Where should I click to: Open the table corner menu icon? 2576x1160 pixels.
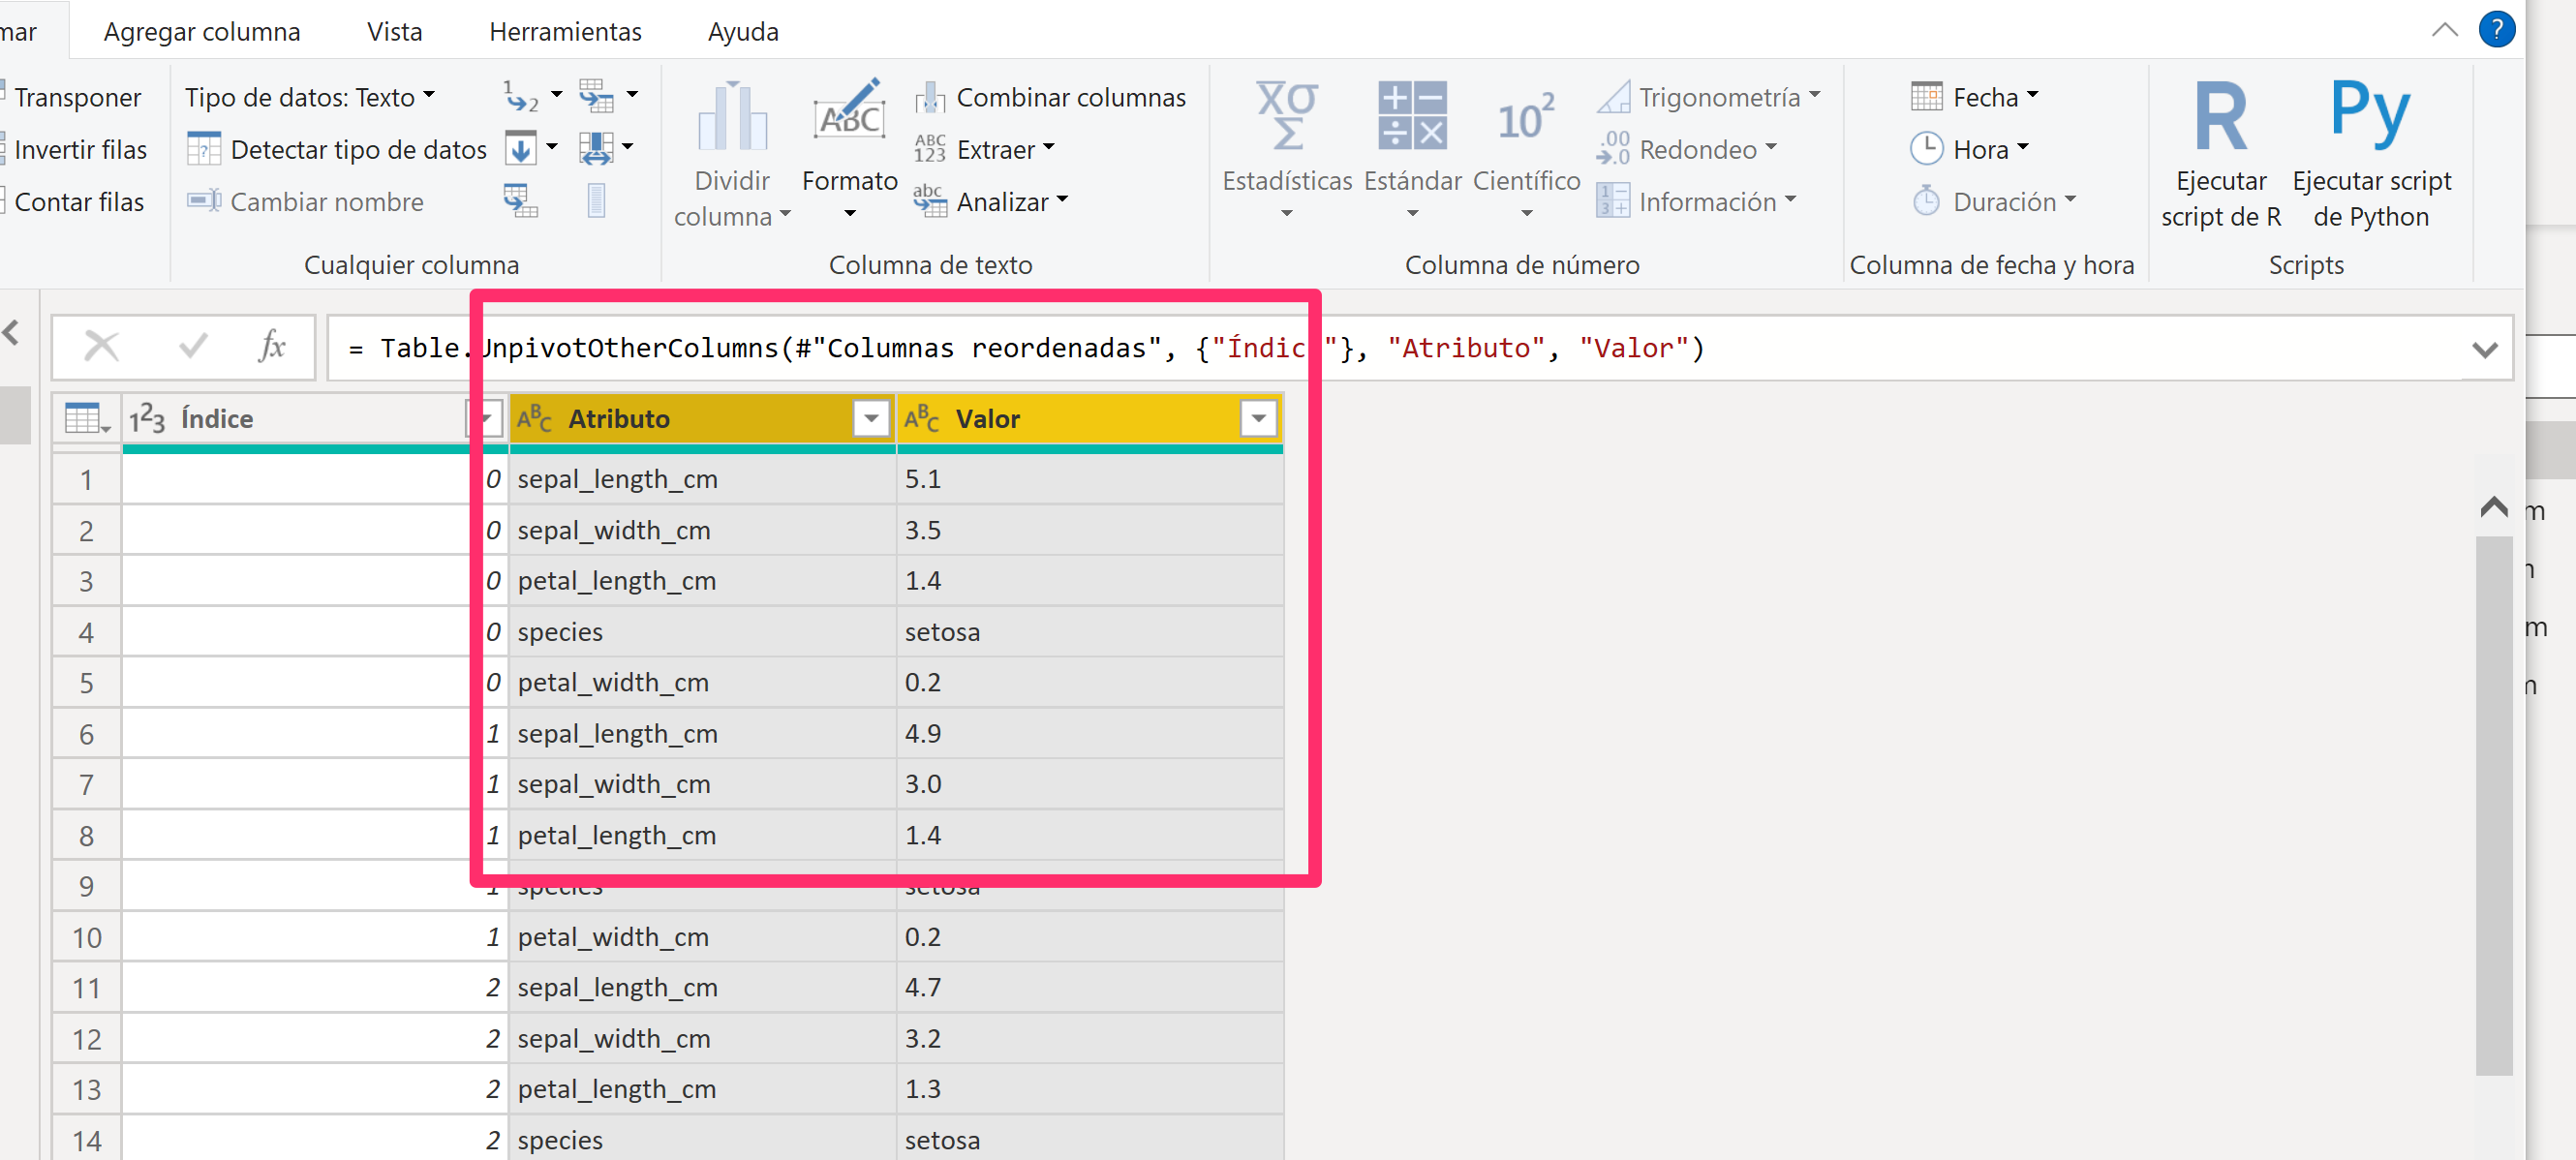pos(87,418)
